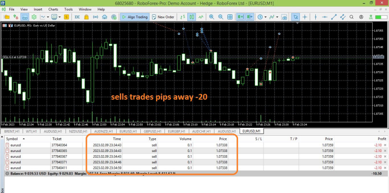Image resolution: width=389 pixels, height=193 pixels.
Task: Click the globe with plus icon
Action: click(114, 17)
